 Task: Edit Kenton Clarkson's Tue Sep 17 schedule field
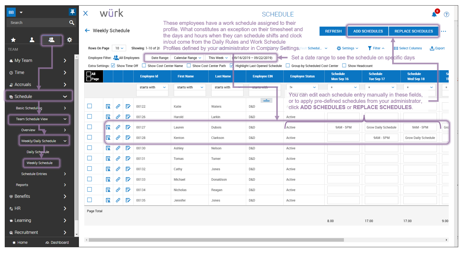[x=381, y=138]
